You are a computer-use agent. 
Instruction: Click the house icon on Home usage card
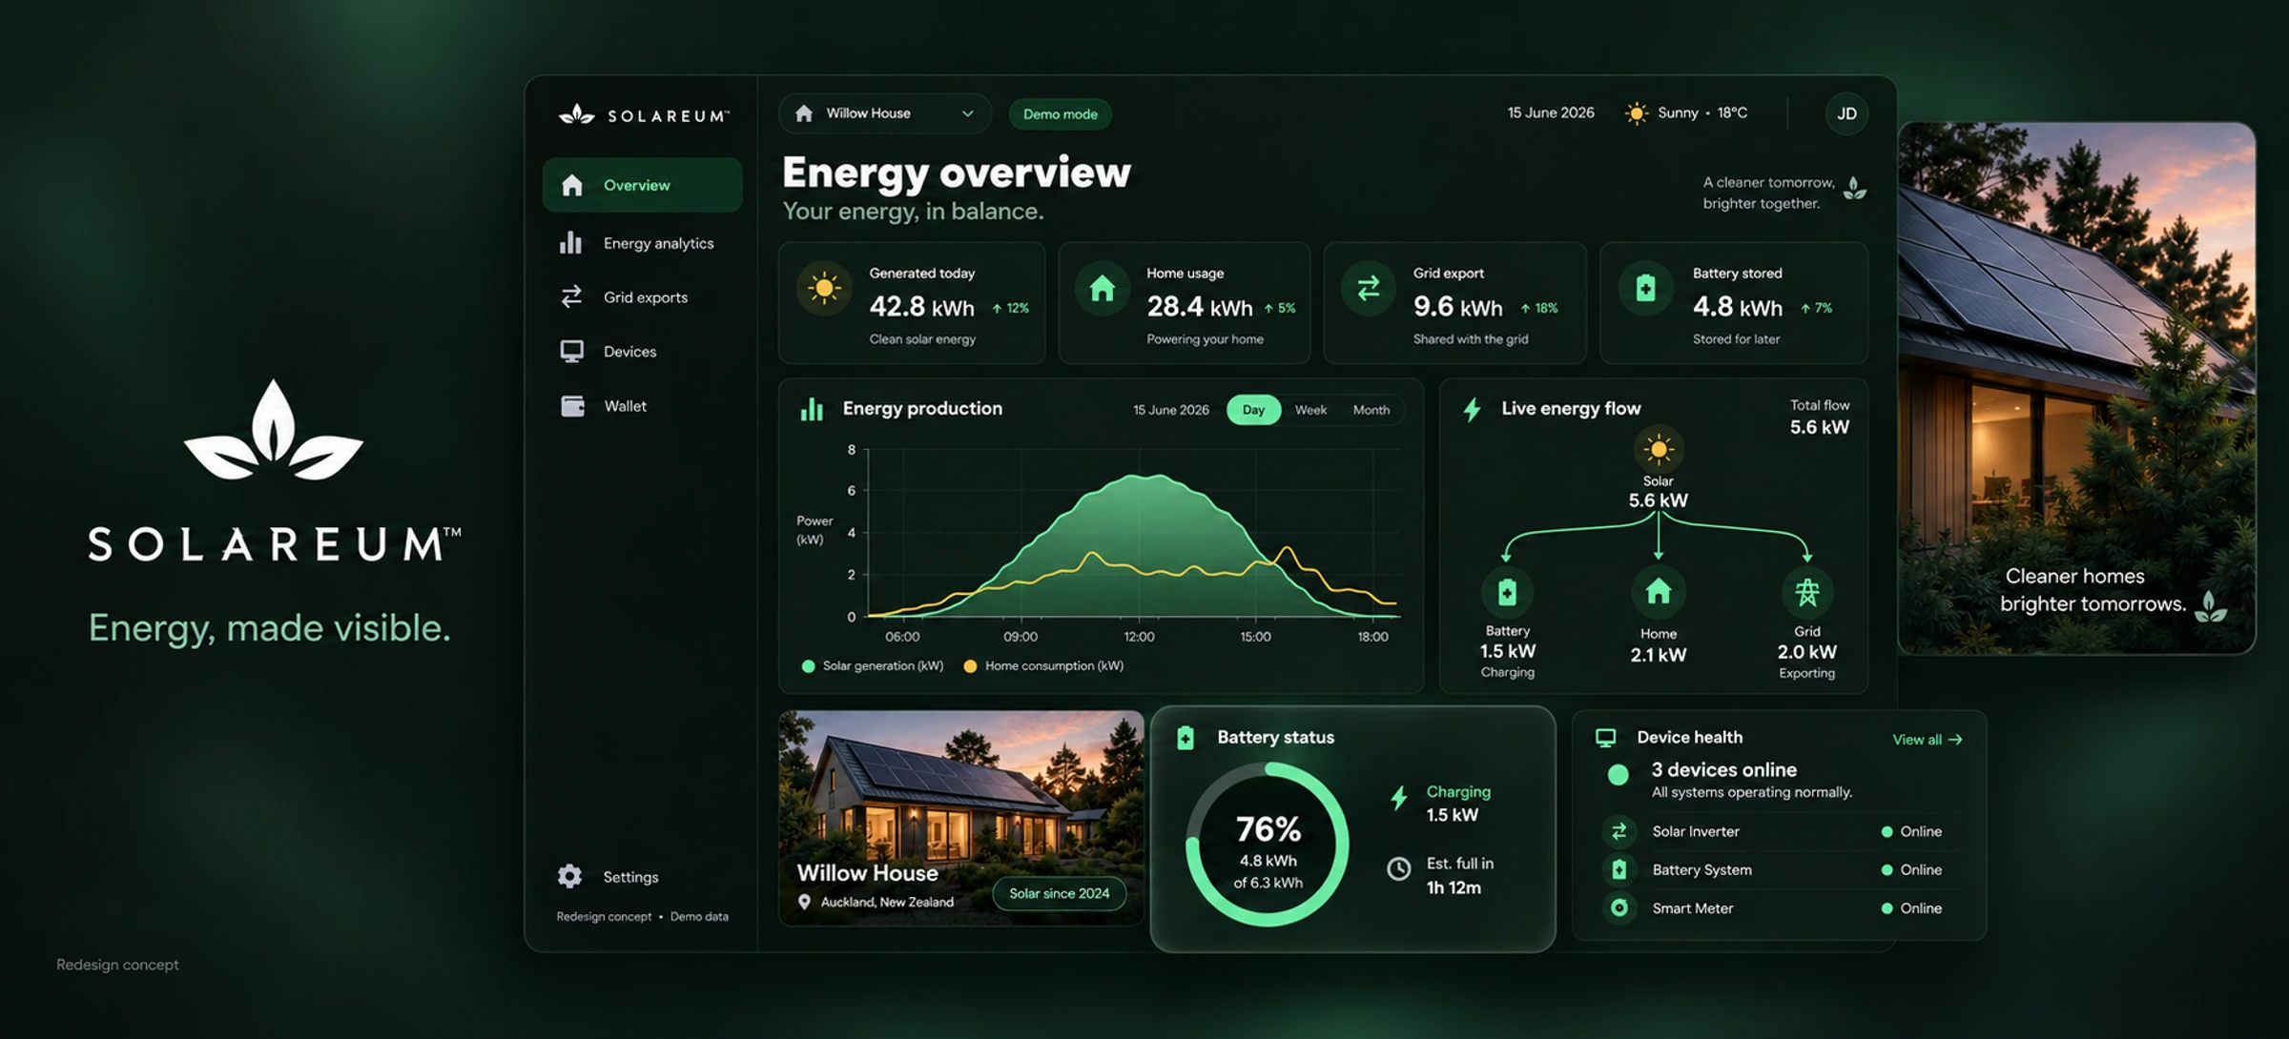tap(1103, 288)
